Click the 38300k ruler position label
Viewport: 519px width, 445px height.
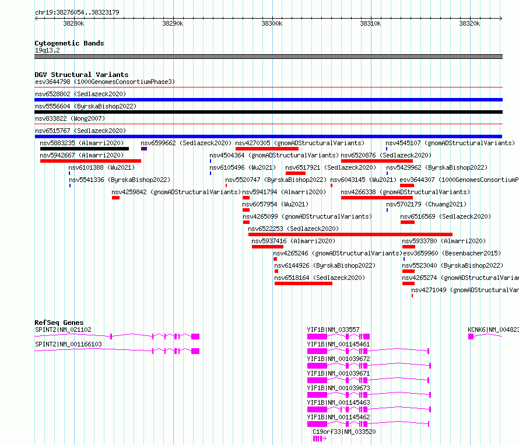click(272, 23)
